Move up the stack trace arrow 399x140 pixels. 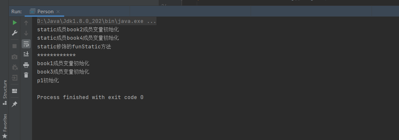point(26,23)
